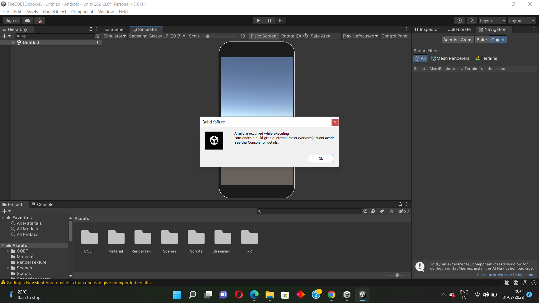Image resolution: width=539 pixels, height=303 pixels.
Task: Open the Layers dropdown
Action: pyautogui.click(x=492, y=20)
